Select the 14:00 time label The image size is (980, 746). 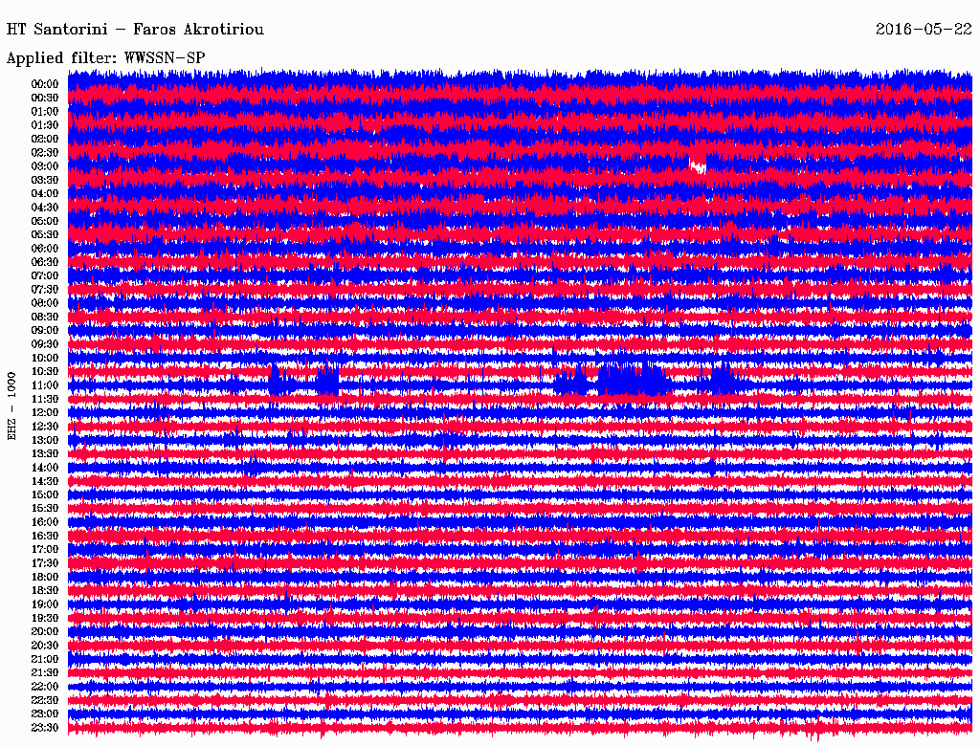click(45, 468)
